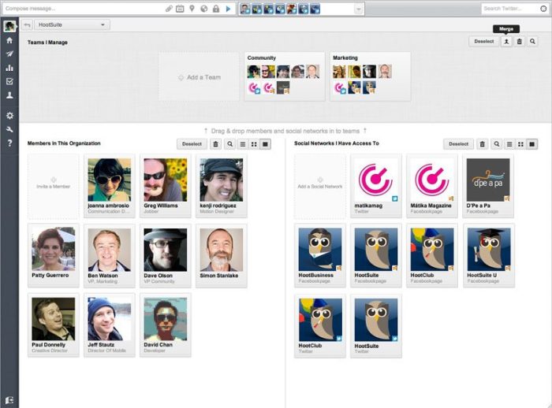Click the Add a Social Network tile

[320, 186]
